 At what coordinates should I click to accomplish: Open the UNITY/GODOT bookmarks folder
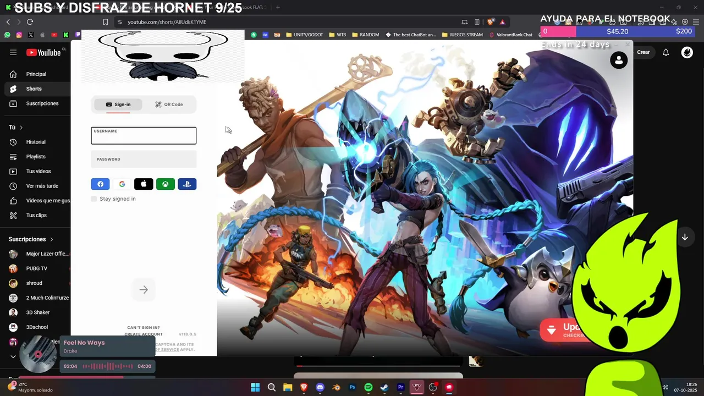click(x=305, y=35)
